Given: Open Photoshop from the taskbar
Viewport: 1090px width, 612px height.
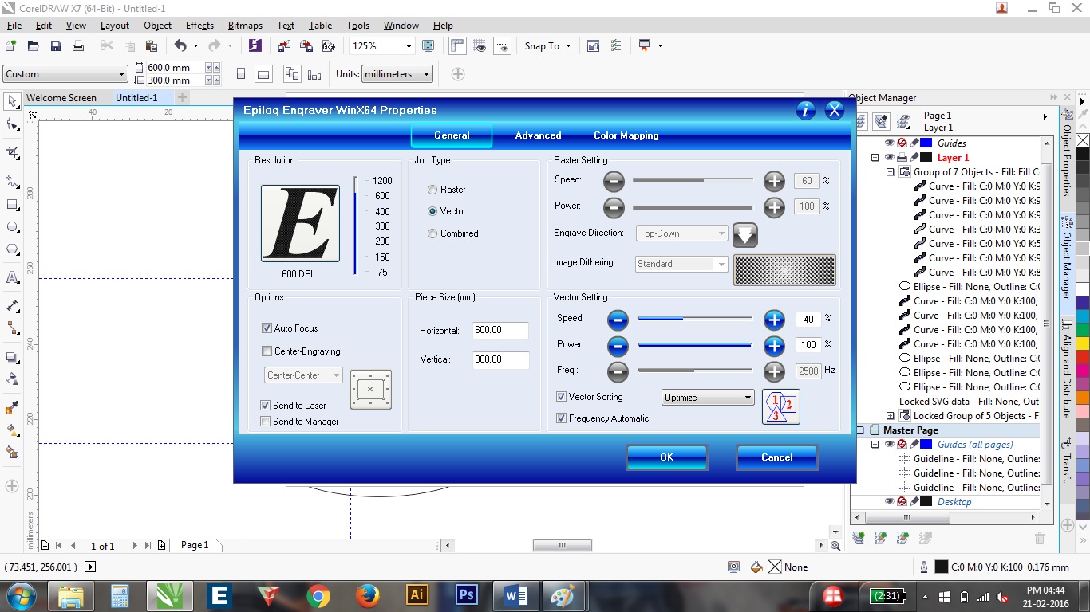Looking at the screenshot, I should pyautogui.click(x=466, y=595).
